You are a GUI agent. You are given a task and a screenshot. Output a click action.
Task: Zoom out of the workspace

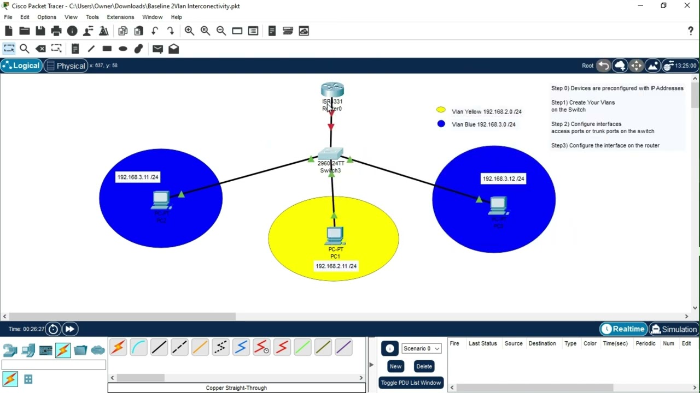(x=221, y=31)
